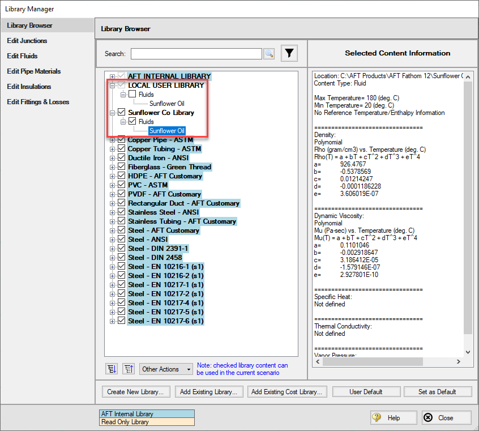Select the Steel - AFT Customary library
Viewport: 479px width, 431px height.
(x=164, y=231)
